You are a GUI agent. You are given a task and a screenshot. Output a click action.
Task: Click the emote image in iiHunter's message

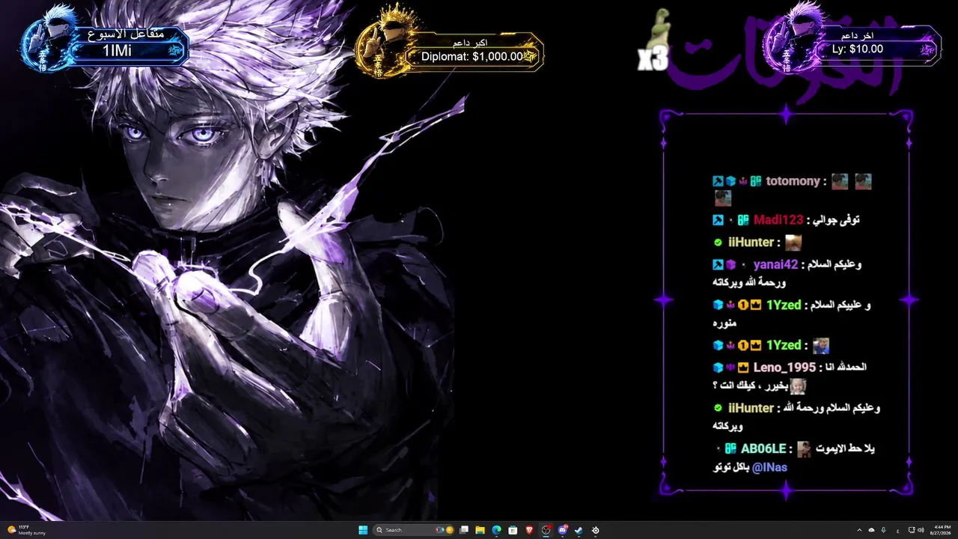(793, 243)
